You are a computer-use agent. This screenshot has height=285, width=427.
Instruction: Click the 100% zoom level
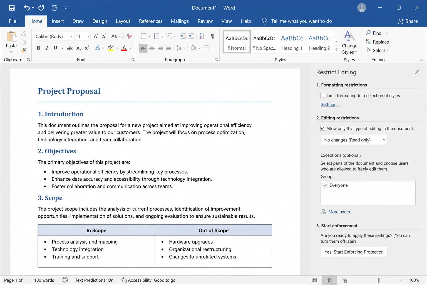tap(414, 280)
